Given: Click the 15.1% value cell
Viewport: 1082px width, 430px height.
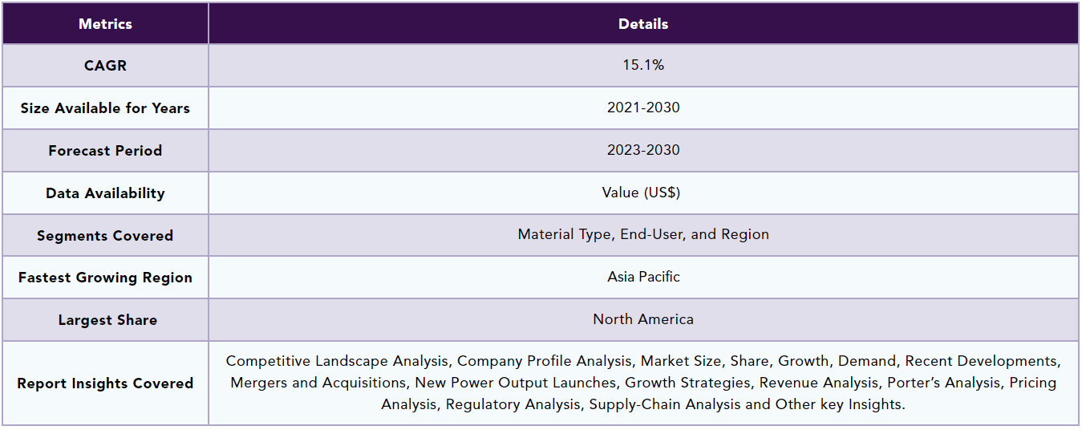Looking at the screenshot, I should (643, 65).
